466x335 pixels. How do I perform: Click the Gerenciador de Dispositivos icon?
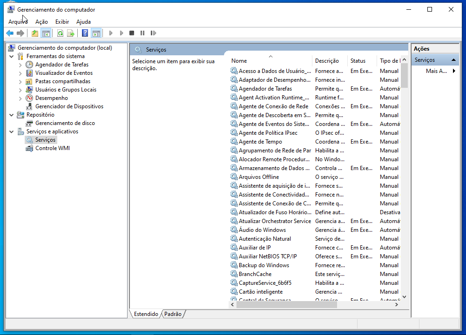29,106
